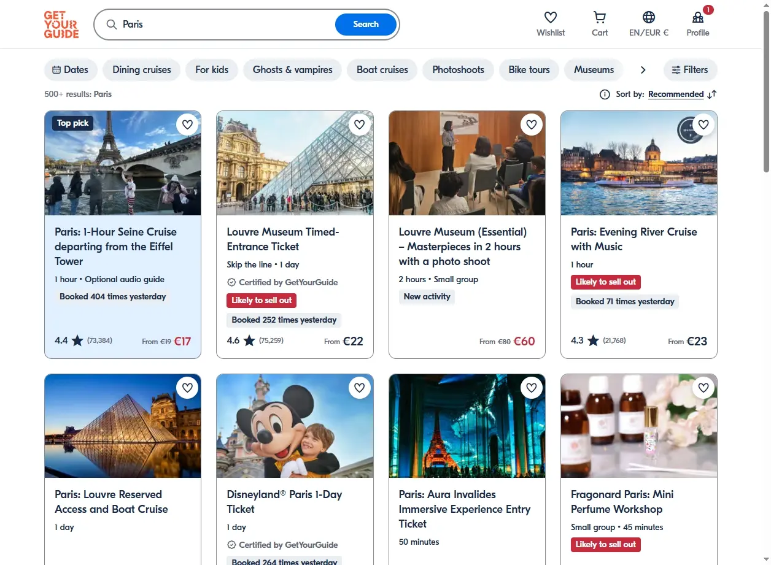Click the Mickey Mouse Disneyland photo
Image resolution: width=771 pixels, height=565 pixels.
click(x=295, y=426)
